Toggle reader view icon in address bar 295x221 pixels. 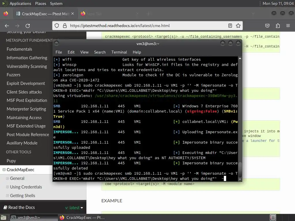point(230,26)
